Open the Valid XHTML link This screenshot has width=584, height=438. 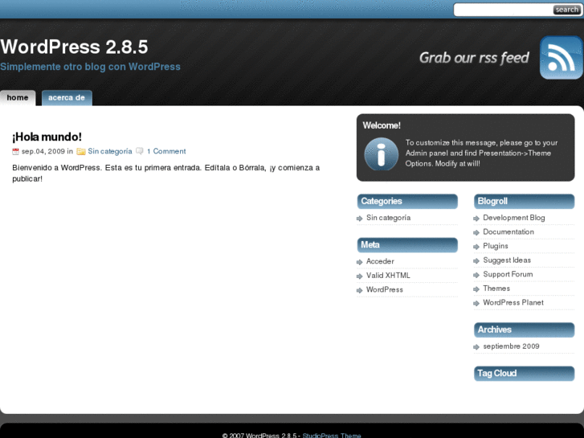pyautogui.click(x=388, y=276)
